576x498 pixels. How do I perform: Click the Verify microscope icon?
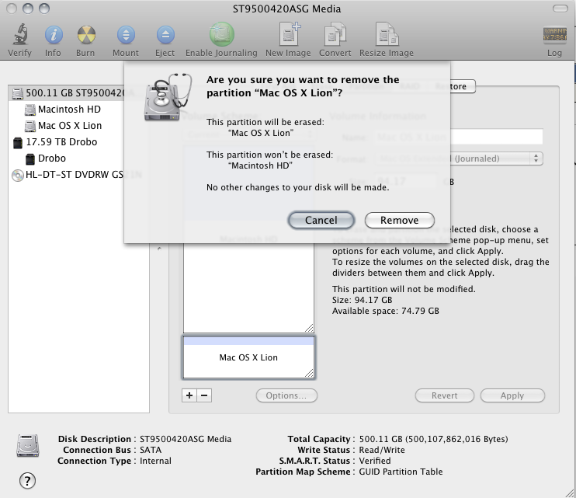point(20,34)
